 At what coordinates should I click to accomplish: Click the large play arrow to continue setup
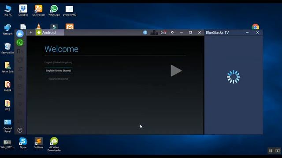[176, 71]
